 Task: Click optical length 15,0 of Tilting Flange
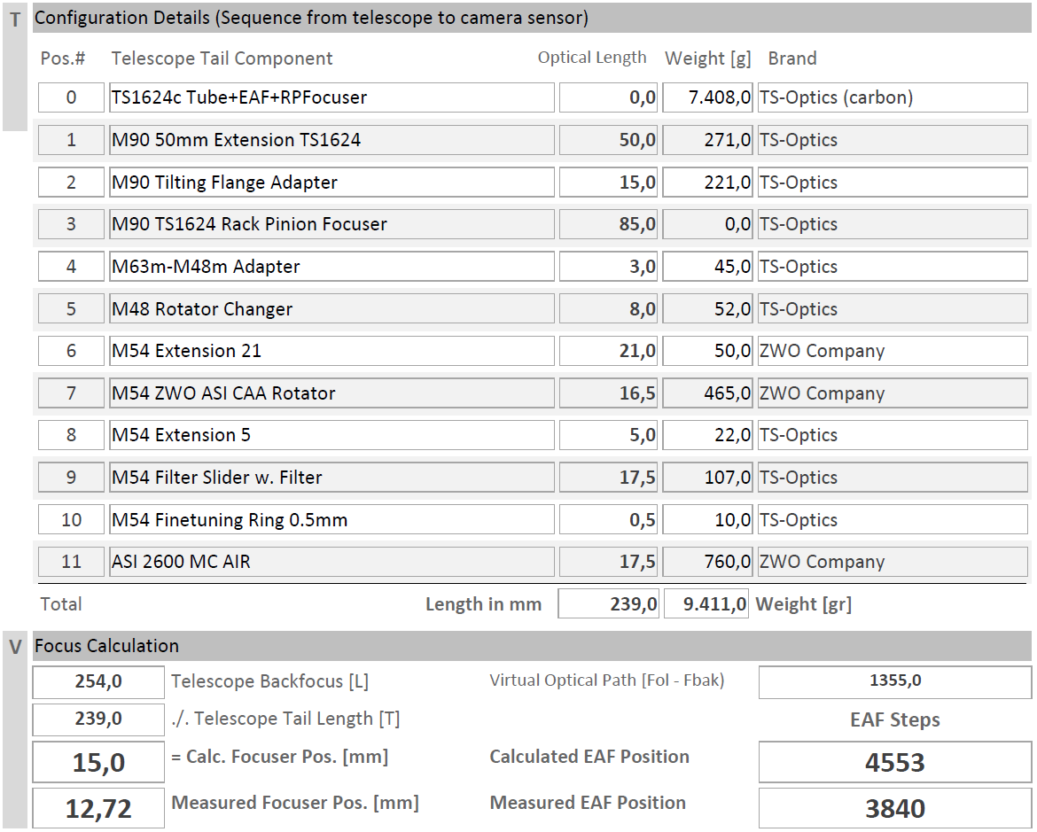(608, 182)
